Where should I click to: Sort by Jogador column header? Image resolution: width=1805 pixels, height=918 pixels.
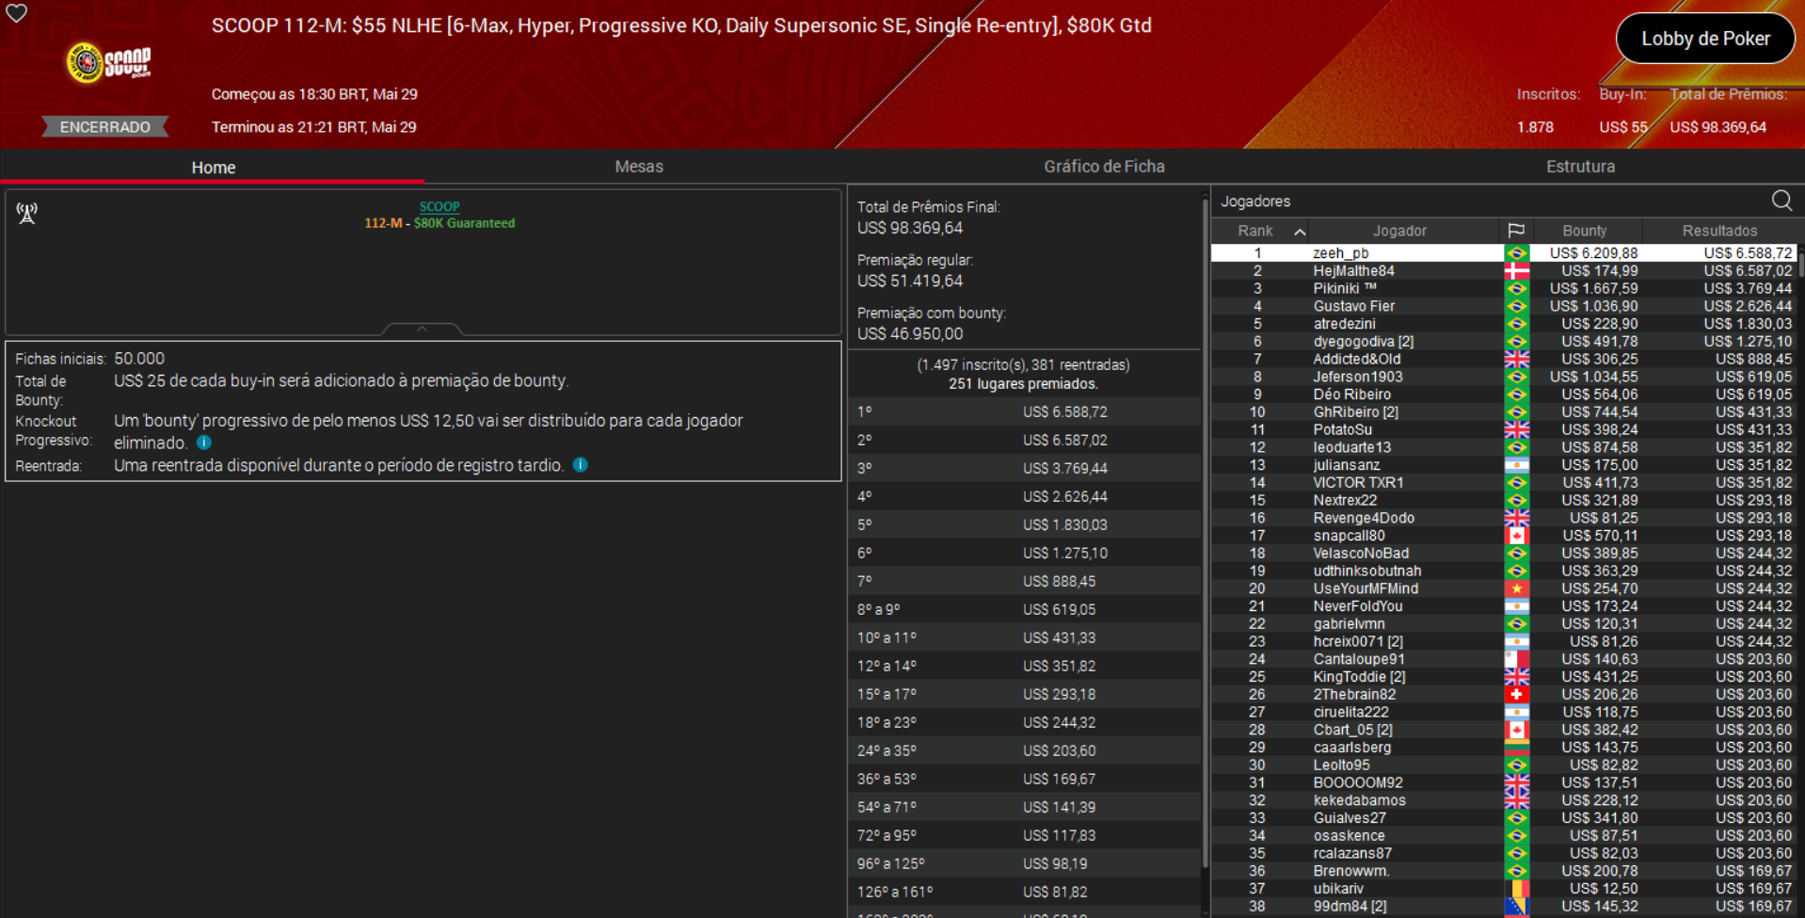(1399, 231)
